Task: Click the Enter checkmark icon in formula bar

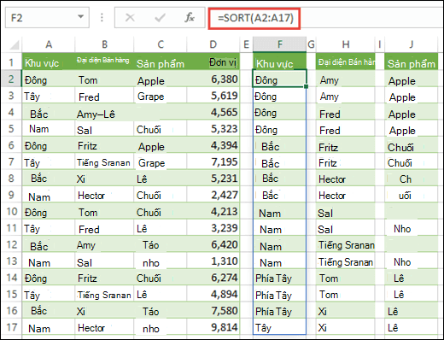Action: pyautogui.click(x=160, y=18)
